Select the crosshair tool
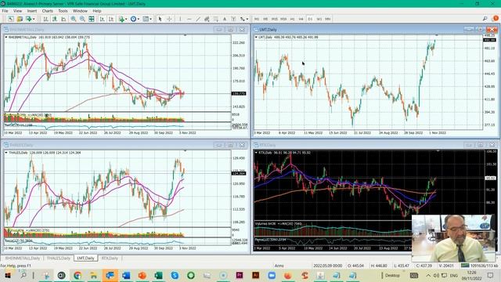Image resolution: width=501 pixels, height=282 pixels. pos(169,19)
